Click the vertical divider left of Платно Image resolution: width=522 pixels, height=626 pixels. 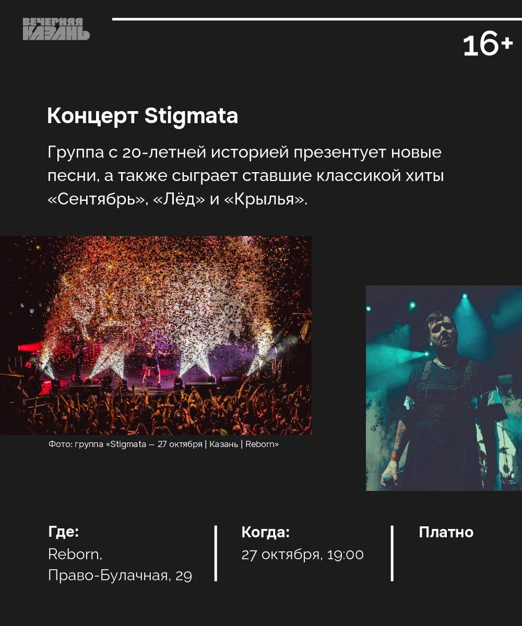coord(392,553)
